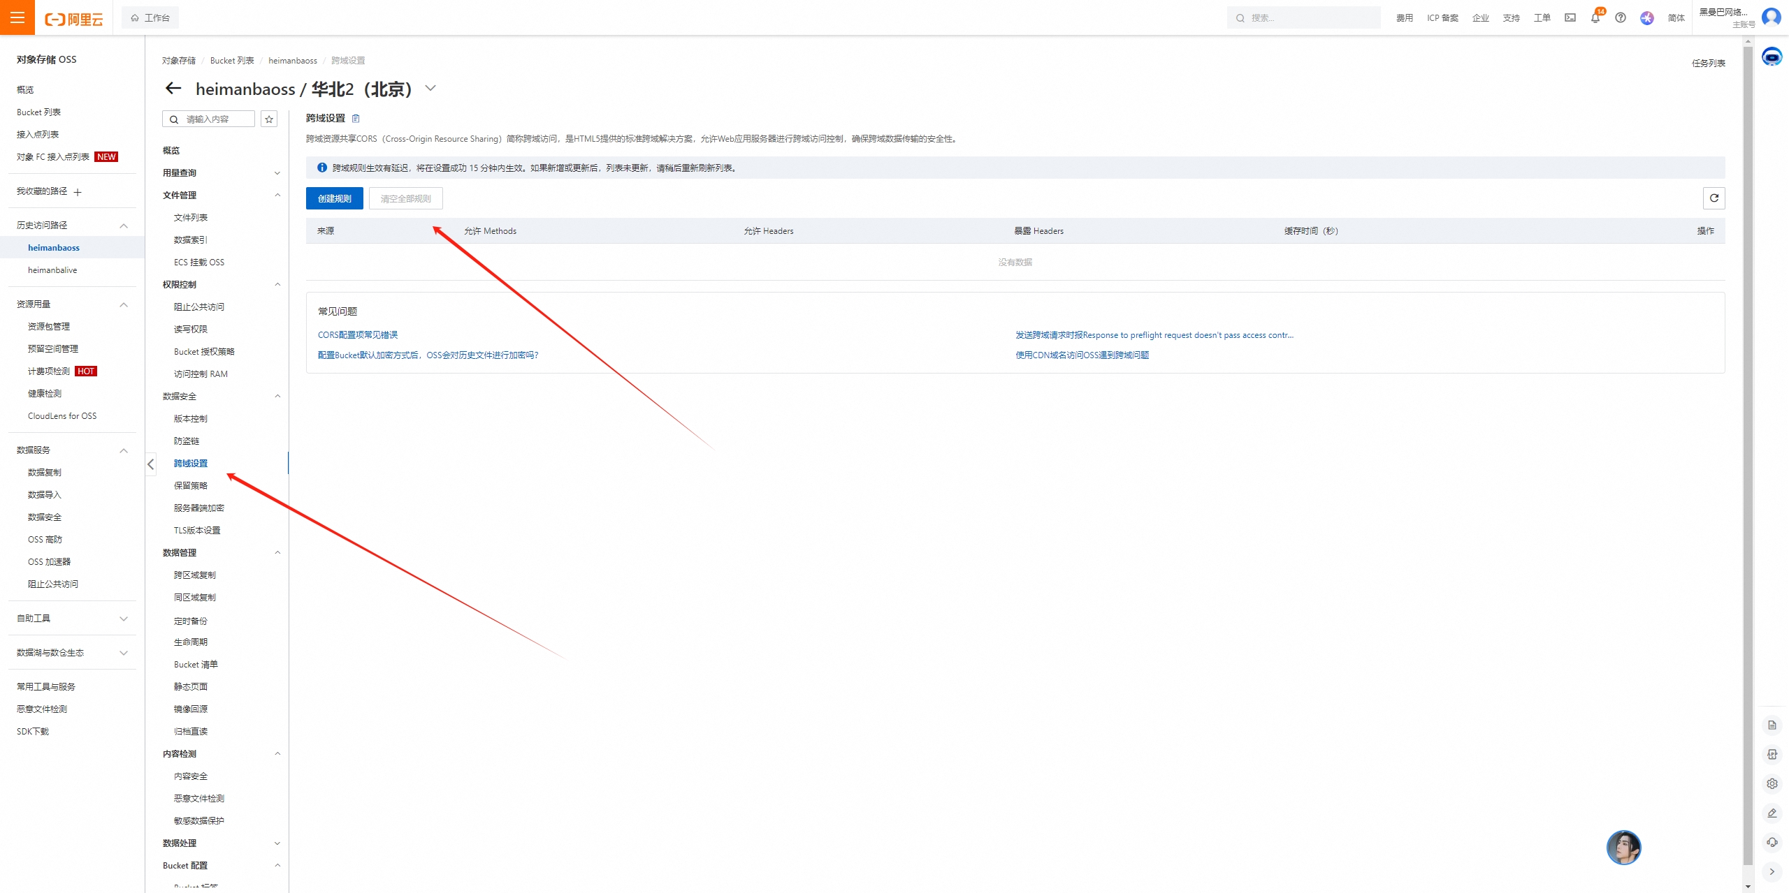Click the 创建规则 button

334,199
